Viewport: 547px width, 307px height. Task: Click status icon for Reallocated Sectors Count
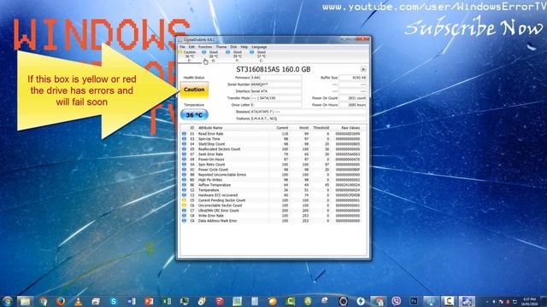click(x=184, y=149)
